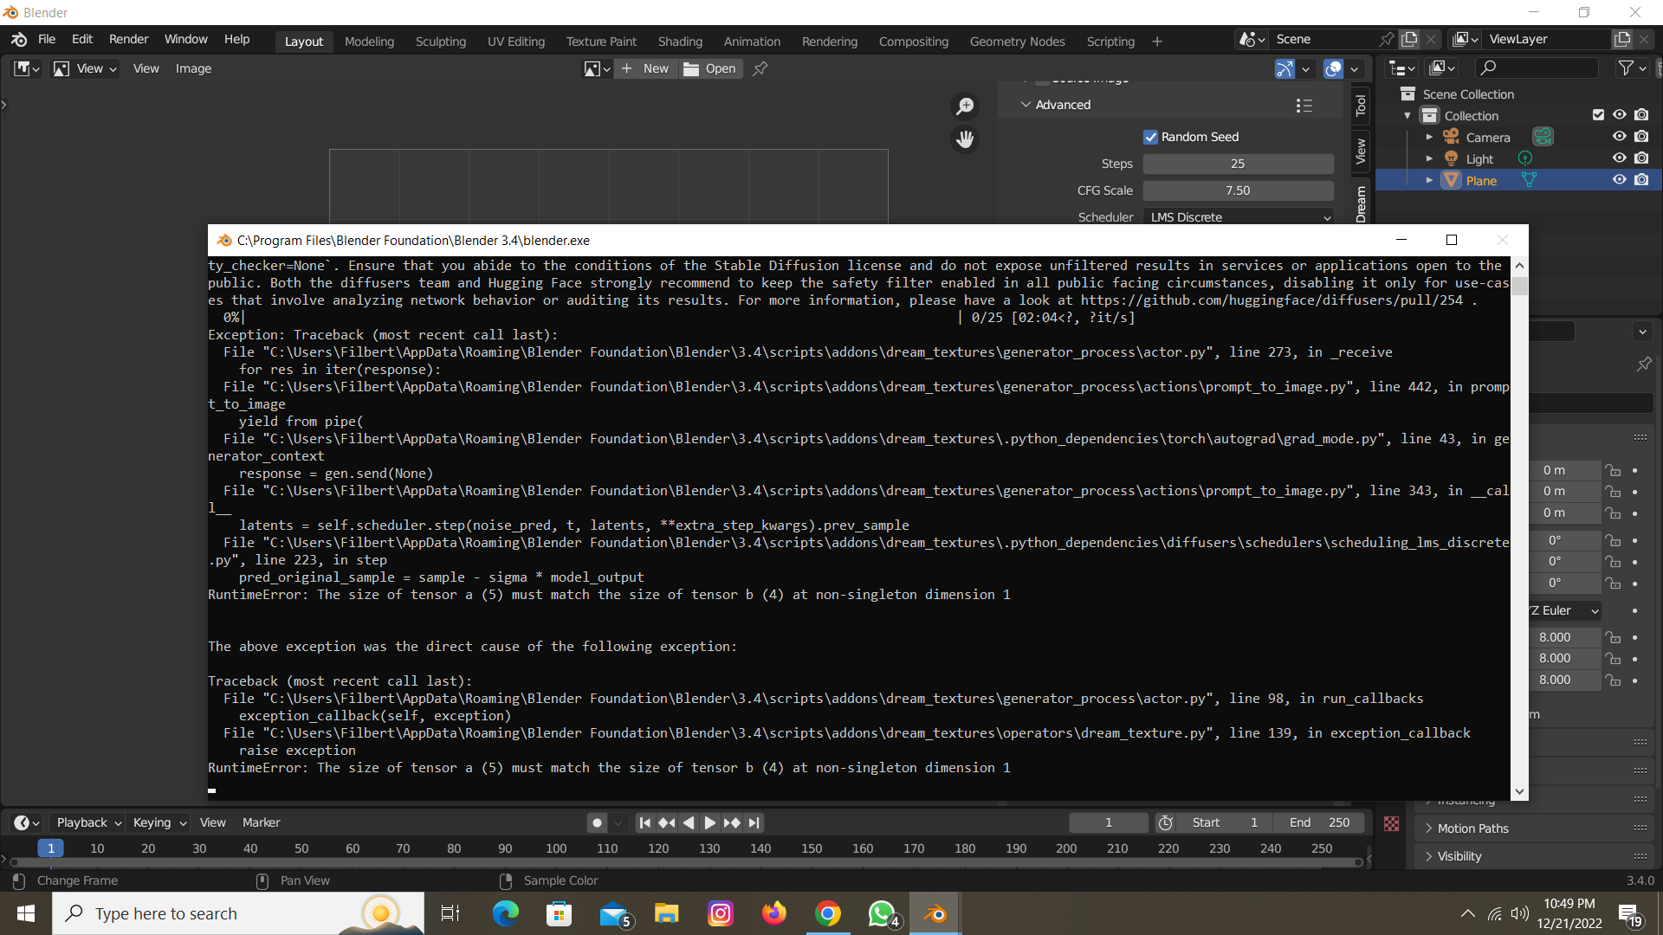This screenshot has height=935, width=1663.
Task: Toggle Collection exclude checkbox in outliner
Action: (x=1598, y=115)
